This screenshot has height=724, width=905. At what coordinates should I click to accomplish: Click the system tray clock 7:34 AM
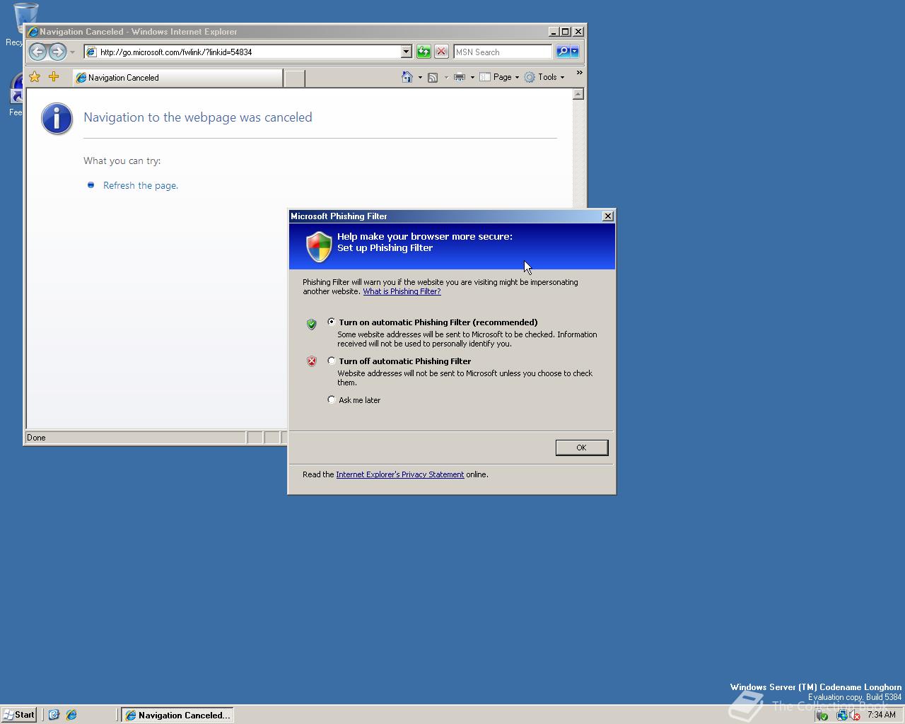(x=881, y=715)
